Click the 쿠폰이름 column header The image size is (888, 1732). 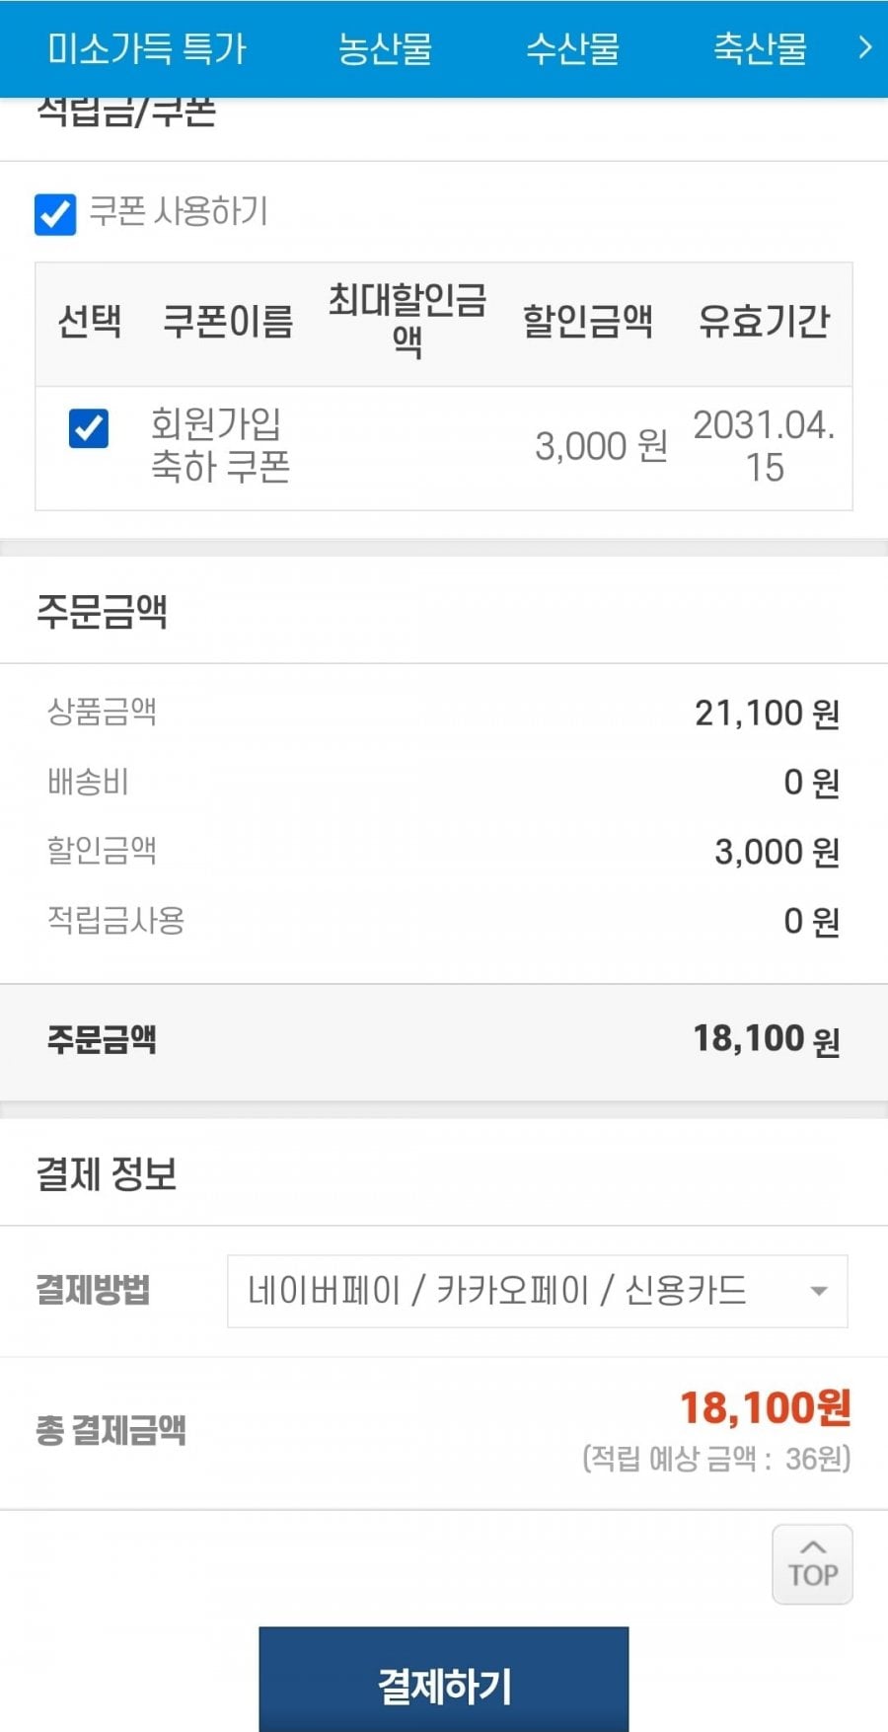(x=228, y=322)
